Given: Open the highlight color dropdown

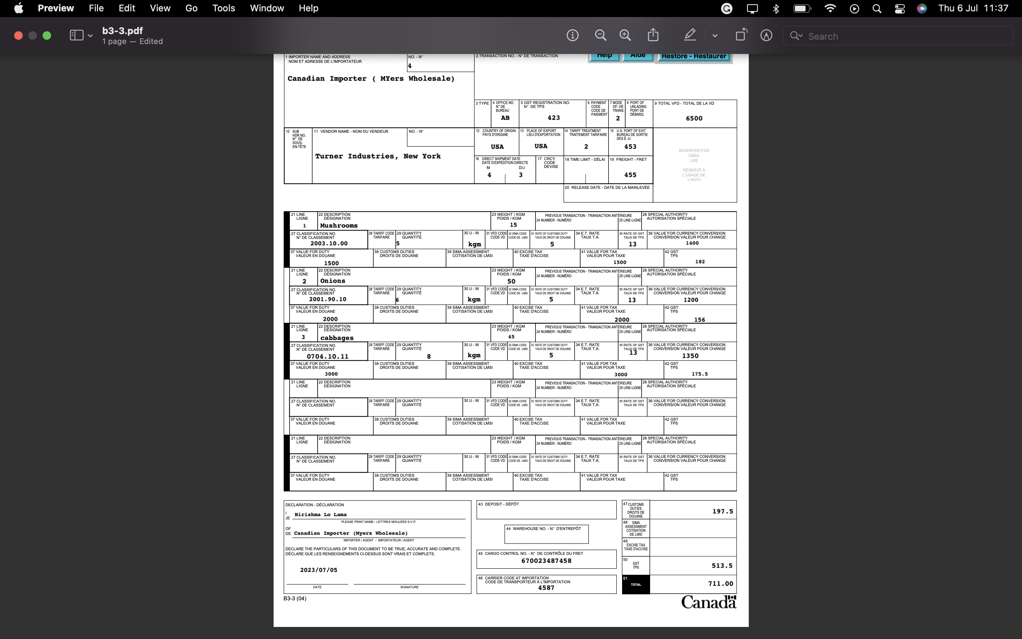Looking at the screenshot, I should [x=715, y=35].
